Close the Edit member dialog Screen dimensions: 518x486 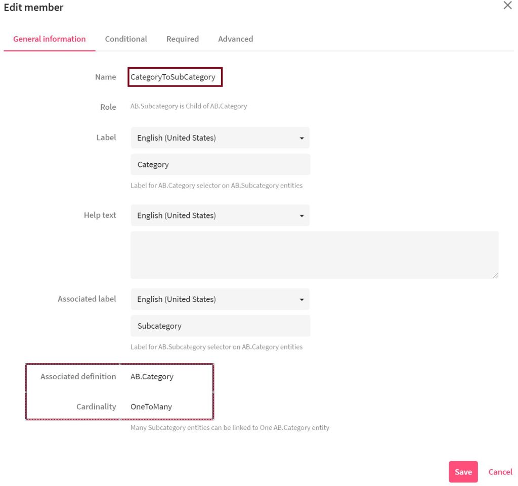click(507, 6)
